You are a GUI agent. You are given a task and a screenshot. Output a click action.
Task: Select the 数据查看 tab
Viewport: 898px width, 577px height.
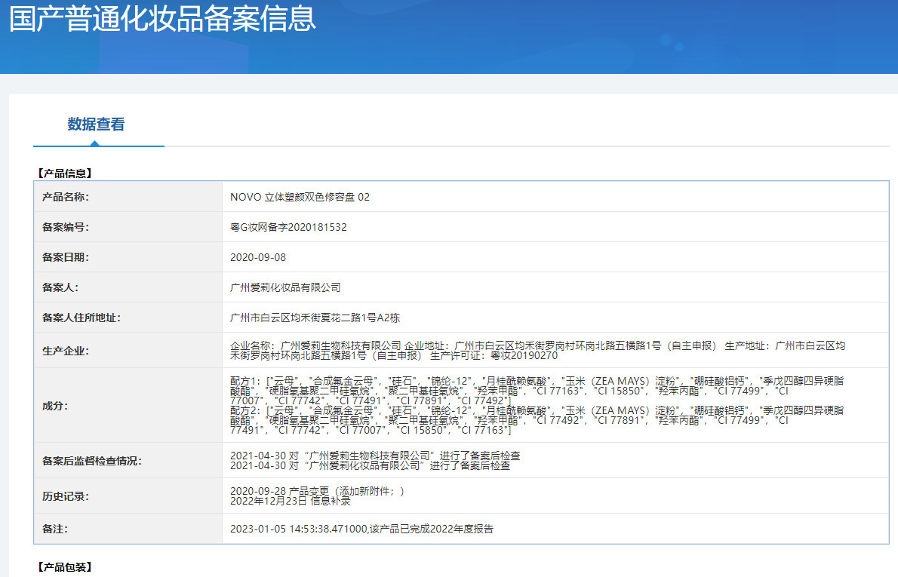tap(97, 124)
